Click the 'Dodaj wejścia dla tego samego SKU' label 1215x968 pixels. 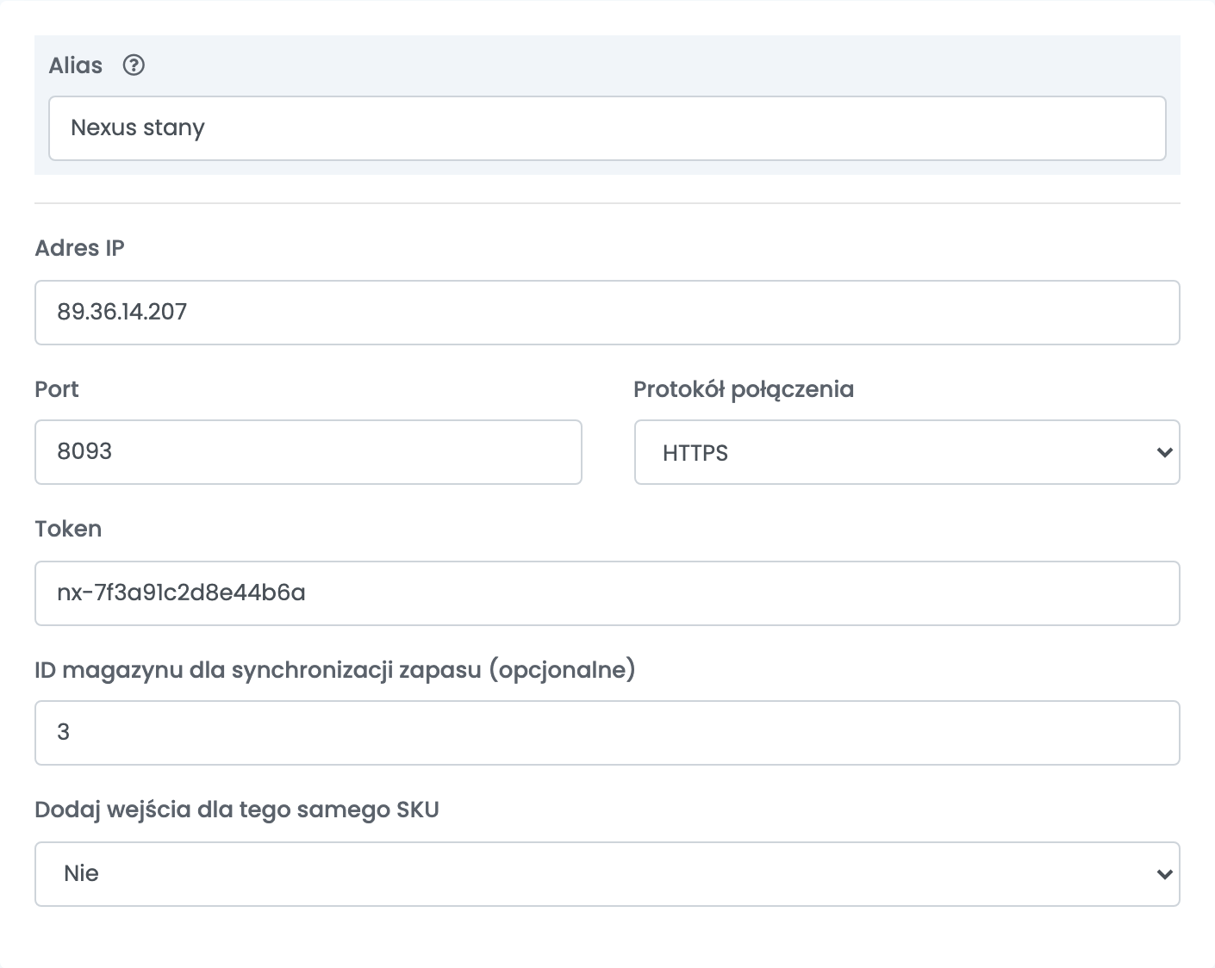237,810
